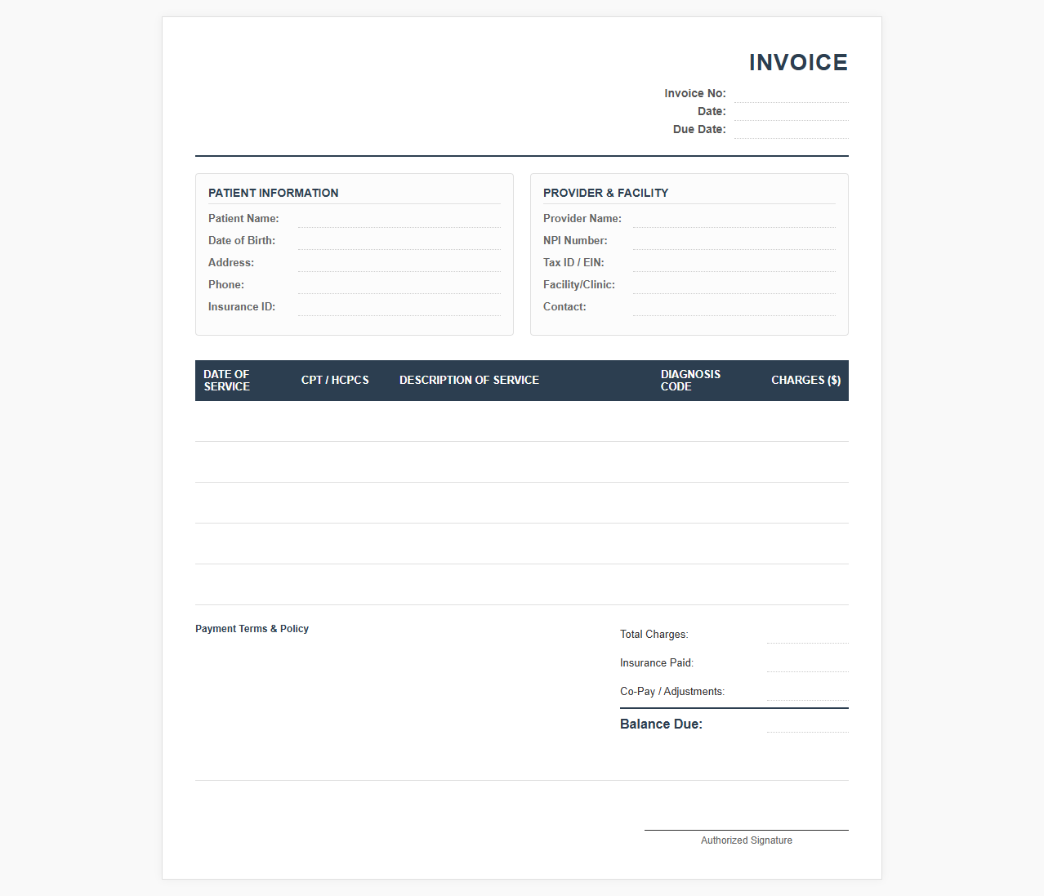Select the NPI Number field

pos(734,241)
